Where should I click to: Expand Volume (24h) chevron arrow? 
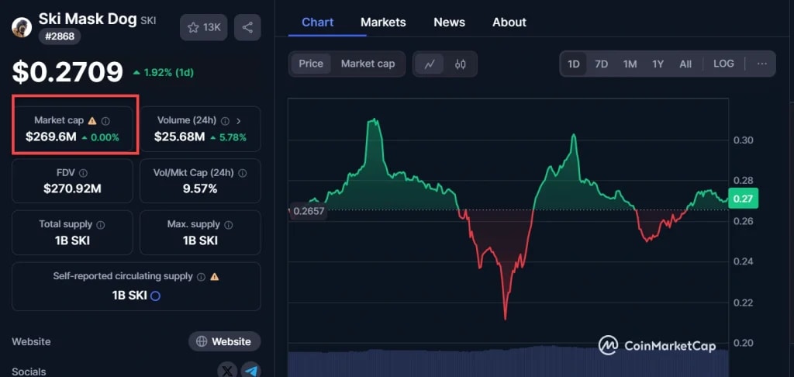(x=239, y=121)
